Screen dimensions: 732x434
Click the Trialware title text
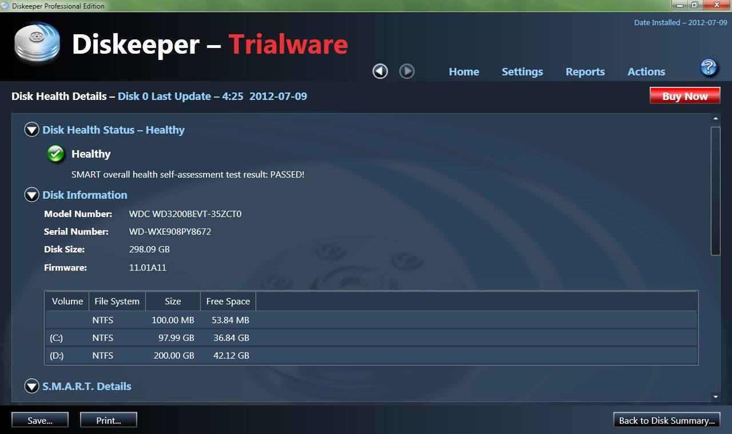[288, 44]
